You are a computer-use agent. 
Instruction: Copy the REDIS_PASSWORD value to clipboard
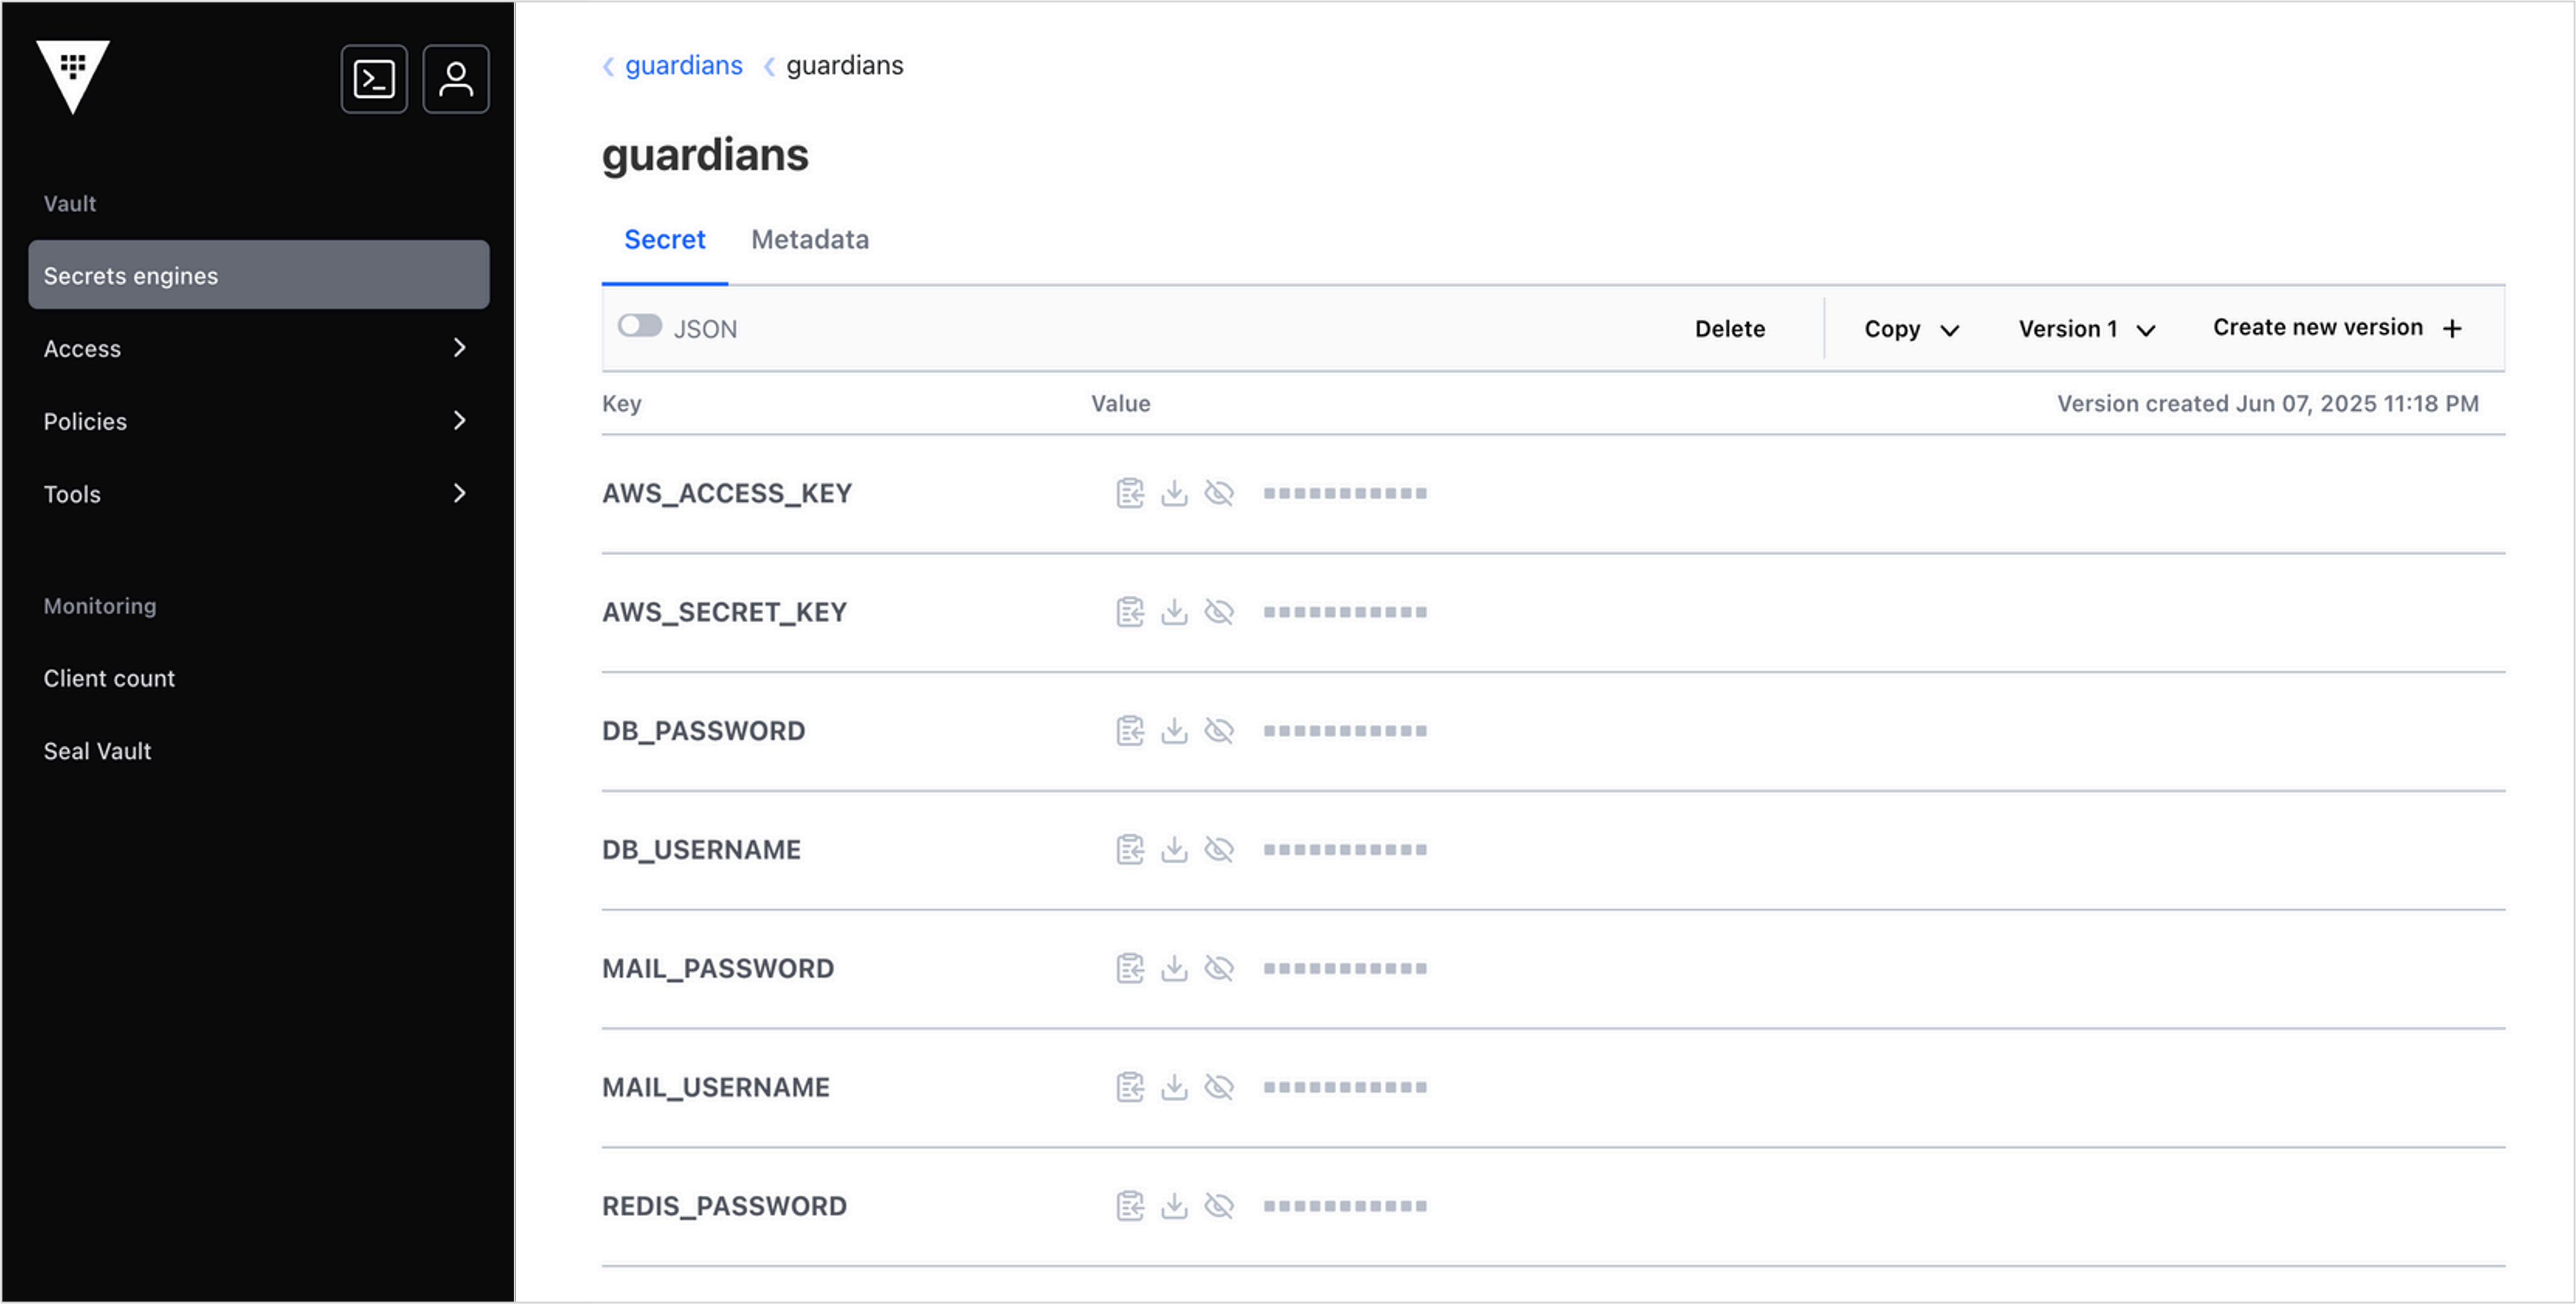click(x=1130, y=1206)
